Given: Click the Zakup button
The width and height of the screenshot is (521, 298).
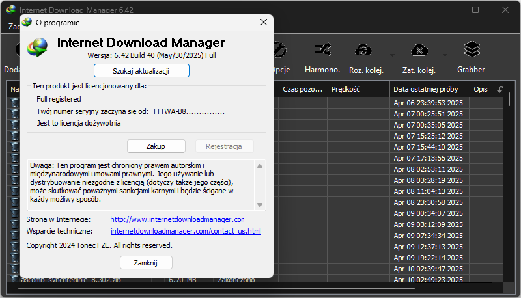Looking at the screenshot, I should (x=156, y=146).
